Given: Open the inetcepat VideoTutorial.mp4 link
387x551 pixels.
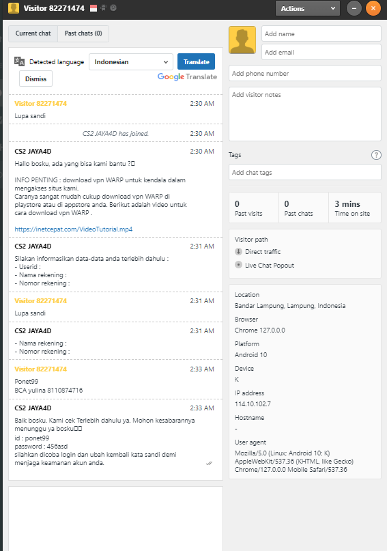Looking at the screenshot, I should click(74, 229).
